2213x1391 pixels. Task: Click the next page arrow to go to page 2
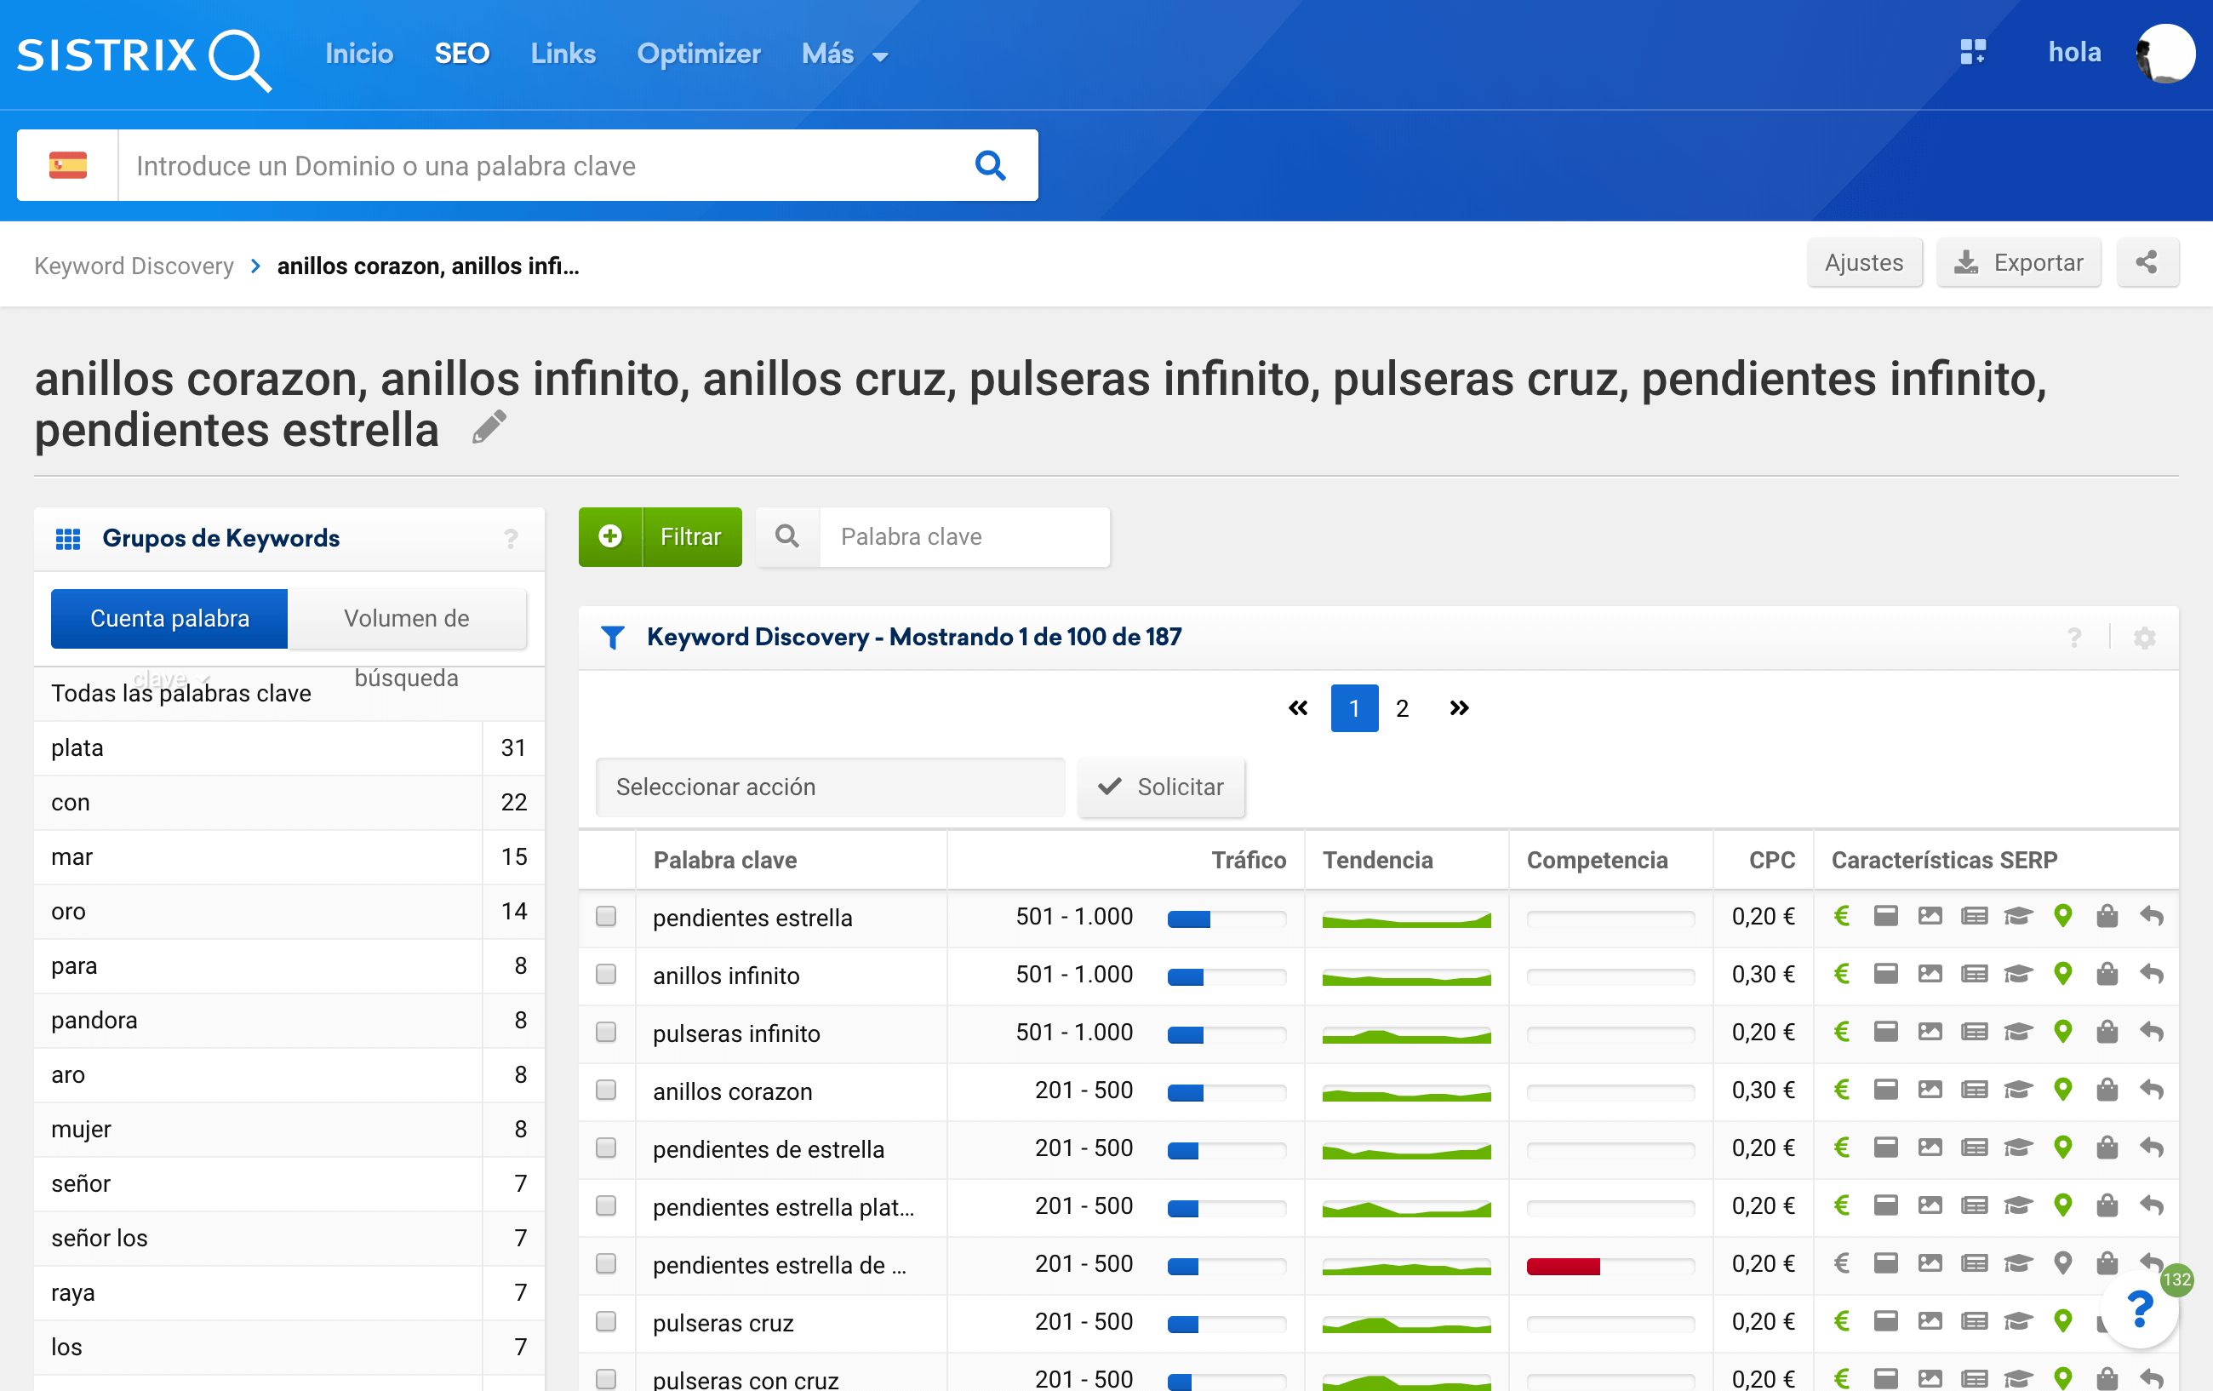[1458, 707]
